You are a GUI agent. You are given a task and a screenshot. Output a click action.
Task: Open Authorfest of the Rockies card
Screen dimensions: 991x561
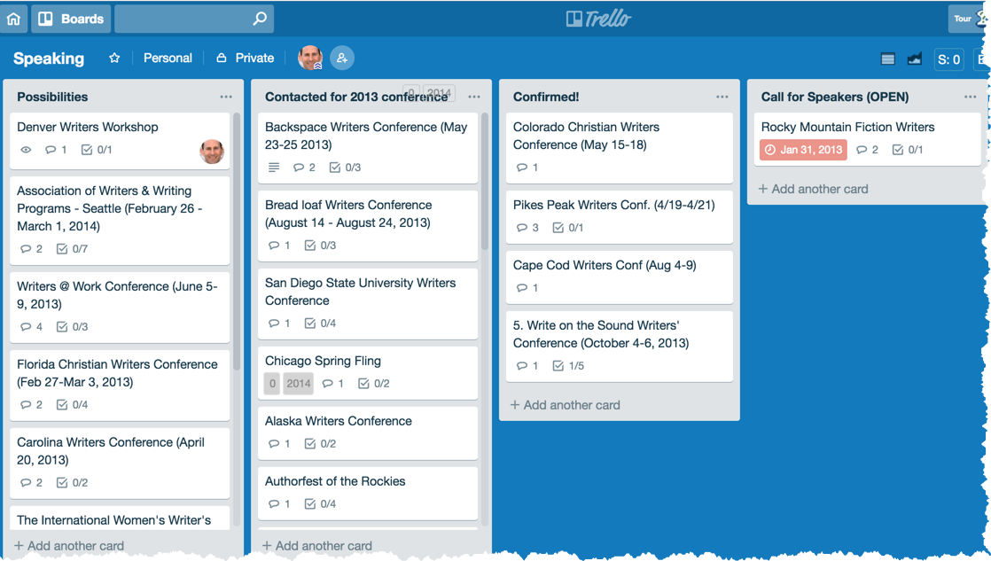[368, 493]
